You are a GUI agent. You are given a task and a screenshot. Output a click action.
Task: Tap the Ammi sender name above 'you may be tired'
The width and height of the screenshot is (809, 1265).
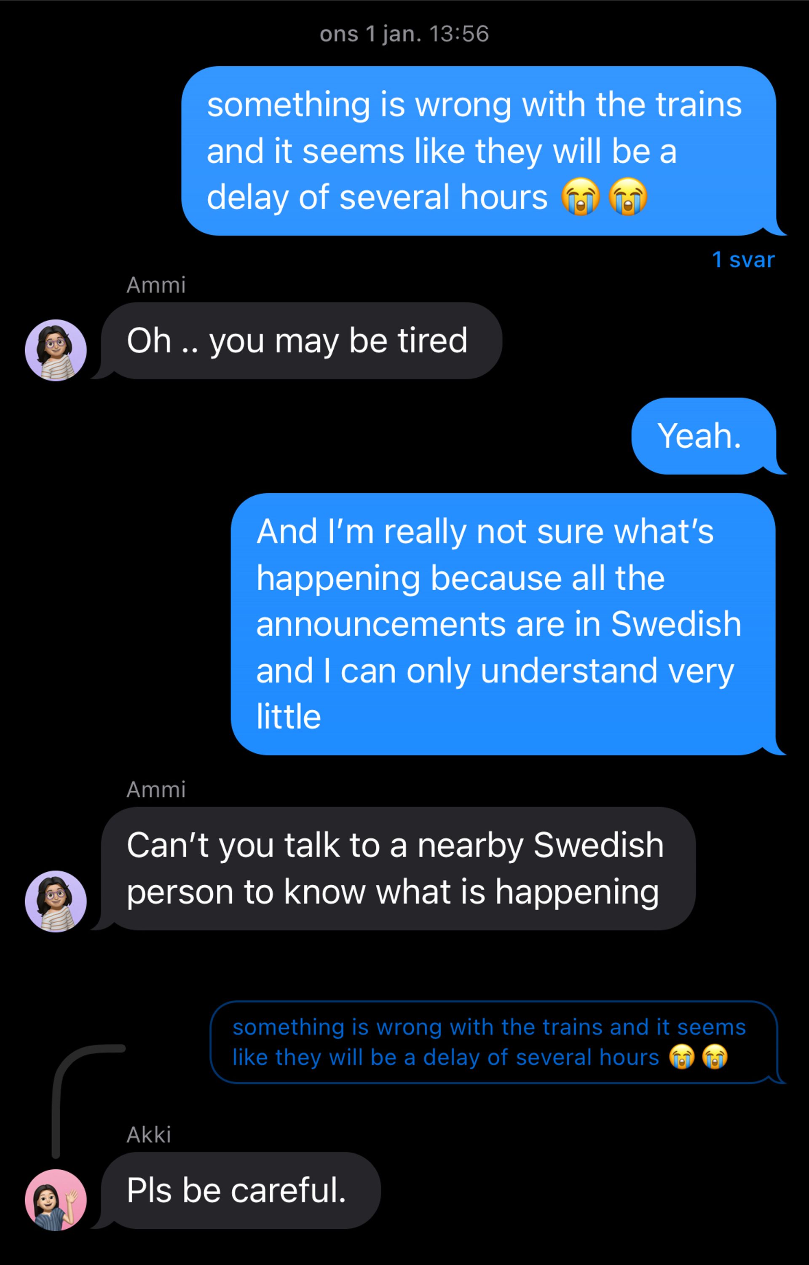point(156,285)
